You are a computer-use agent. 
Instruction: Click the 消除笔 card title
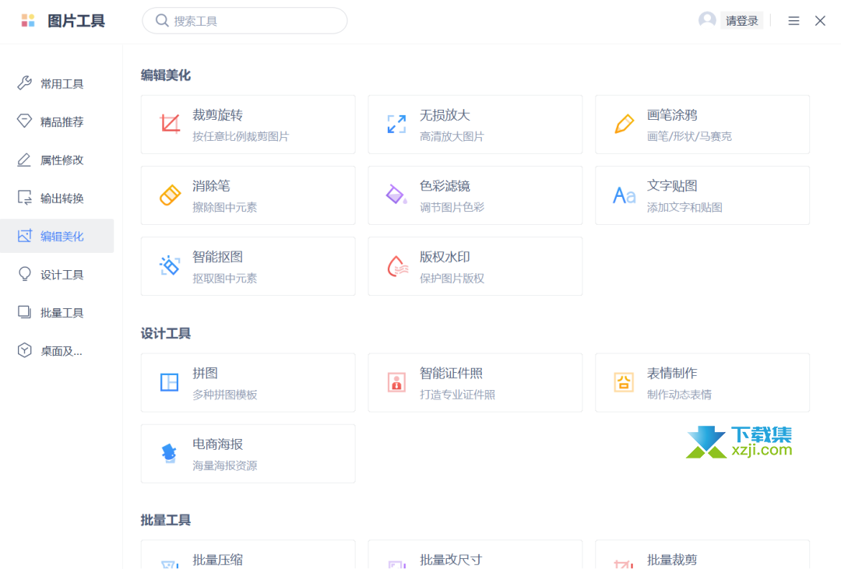[x=211, y=185]
